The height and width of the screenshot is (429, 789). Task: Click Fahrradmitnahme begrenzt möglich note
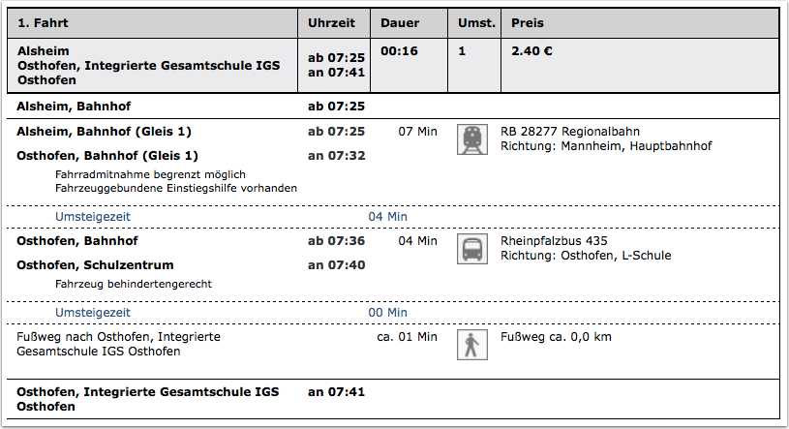150,174
